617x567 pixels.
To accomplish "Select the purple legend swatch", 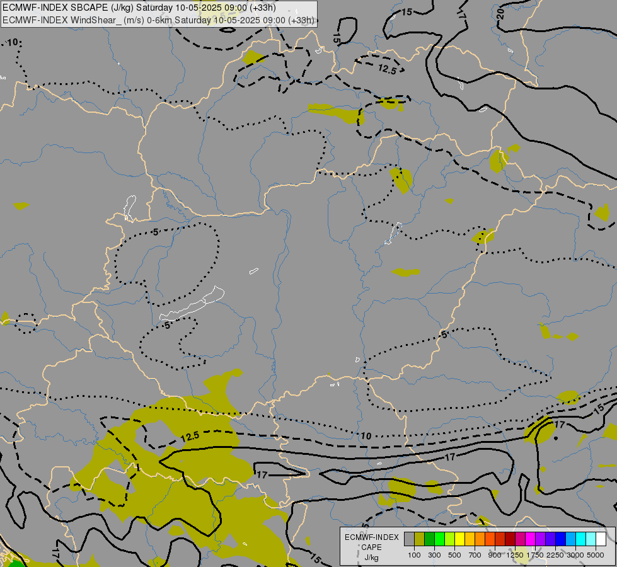I will [x=541, y=539].
